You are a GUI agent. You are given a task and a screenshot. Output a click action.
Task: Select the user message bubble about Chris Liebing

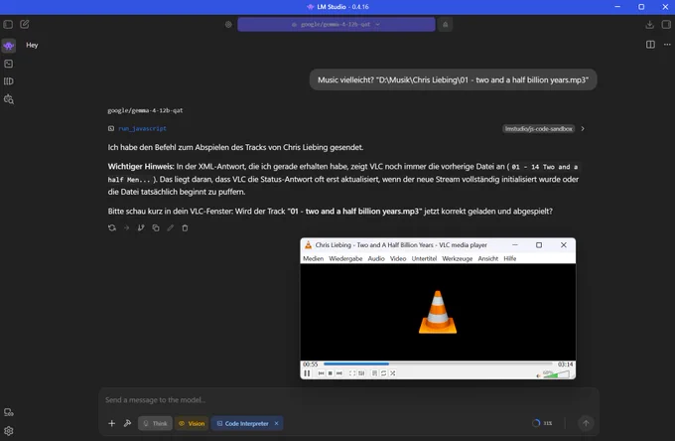point(453,79)
